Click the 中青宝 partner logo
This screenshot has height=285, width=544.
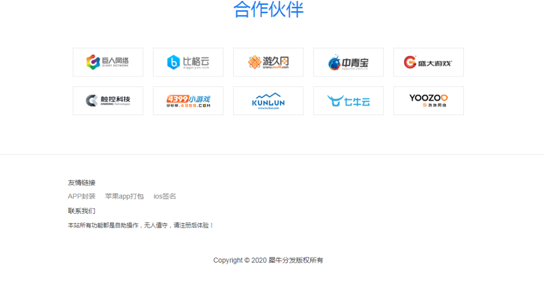click(348, 62)
